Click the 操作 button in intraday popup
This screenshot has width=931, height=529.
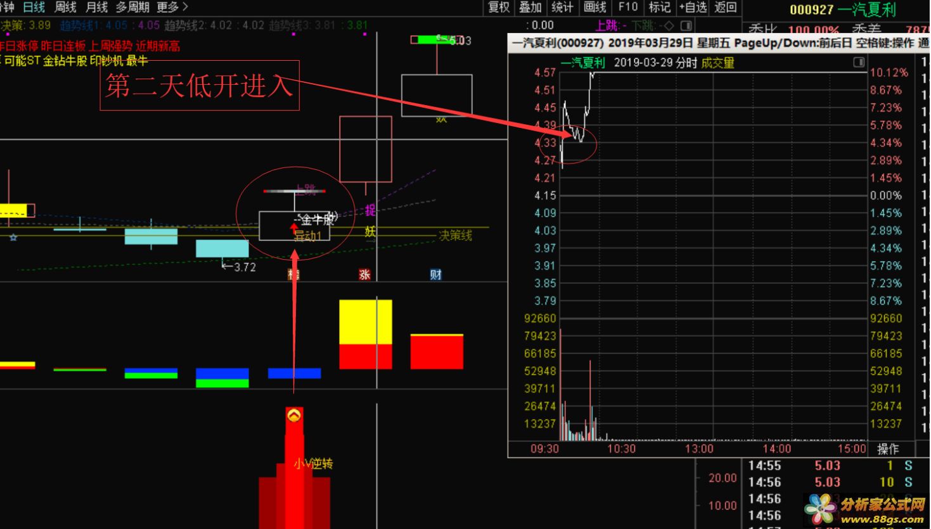pos(889,449)
